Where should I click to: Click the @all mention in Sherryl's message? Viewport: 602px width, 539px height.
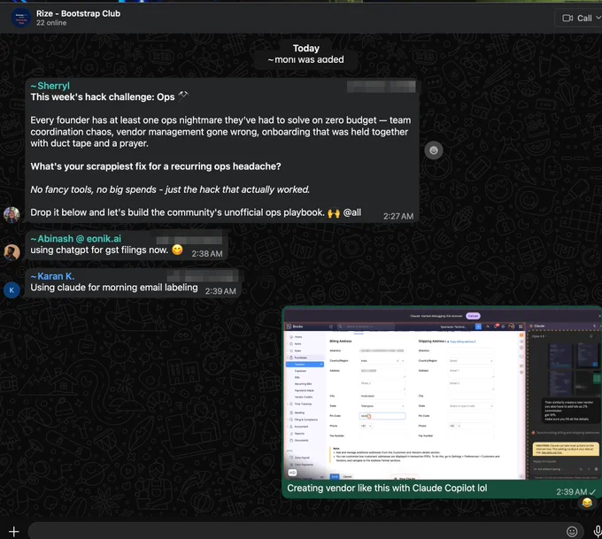click(x=352, y=212)
